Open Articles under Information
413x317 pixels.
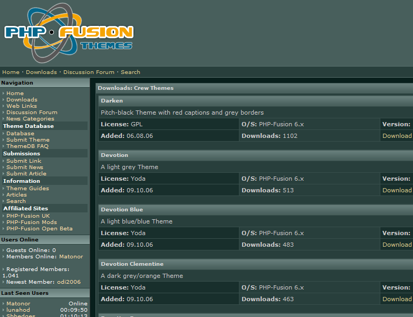pyautogui.click(x=16, y=194)
